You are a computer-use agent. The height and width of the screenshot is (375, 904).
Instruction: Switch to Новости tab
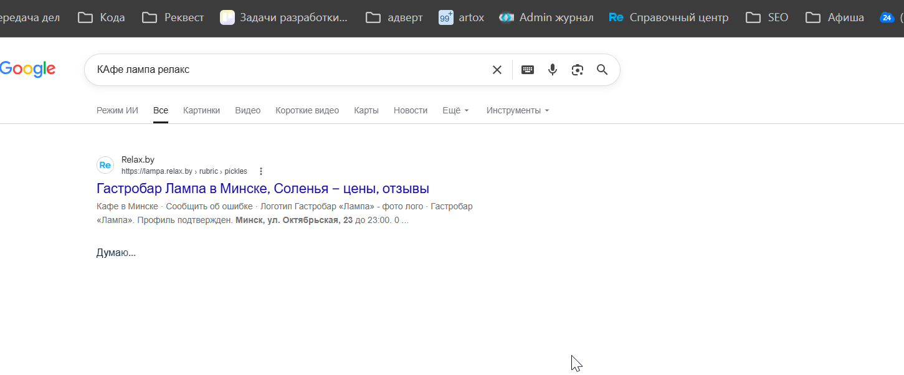pyautogui.click(x=411, y=110)
